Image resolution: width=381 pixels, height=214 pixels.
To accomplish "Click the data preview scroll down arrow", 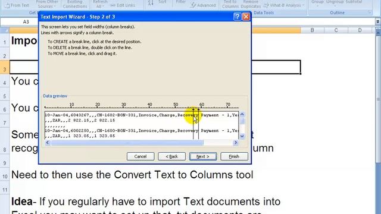I will coord(242,136).
